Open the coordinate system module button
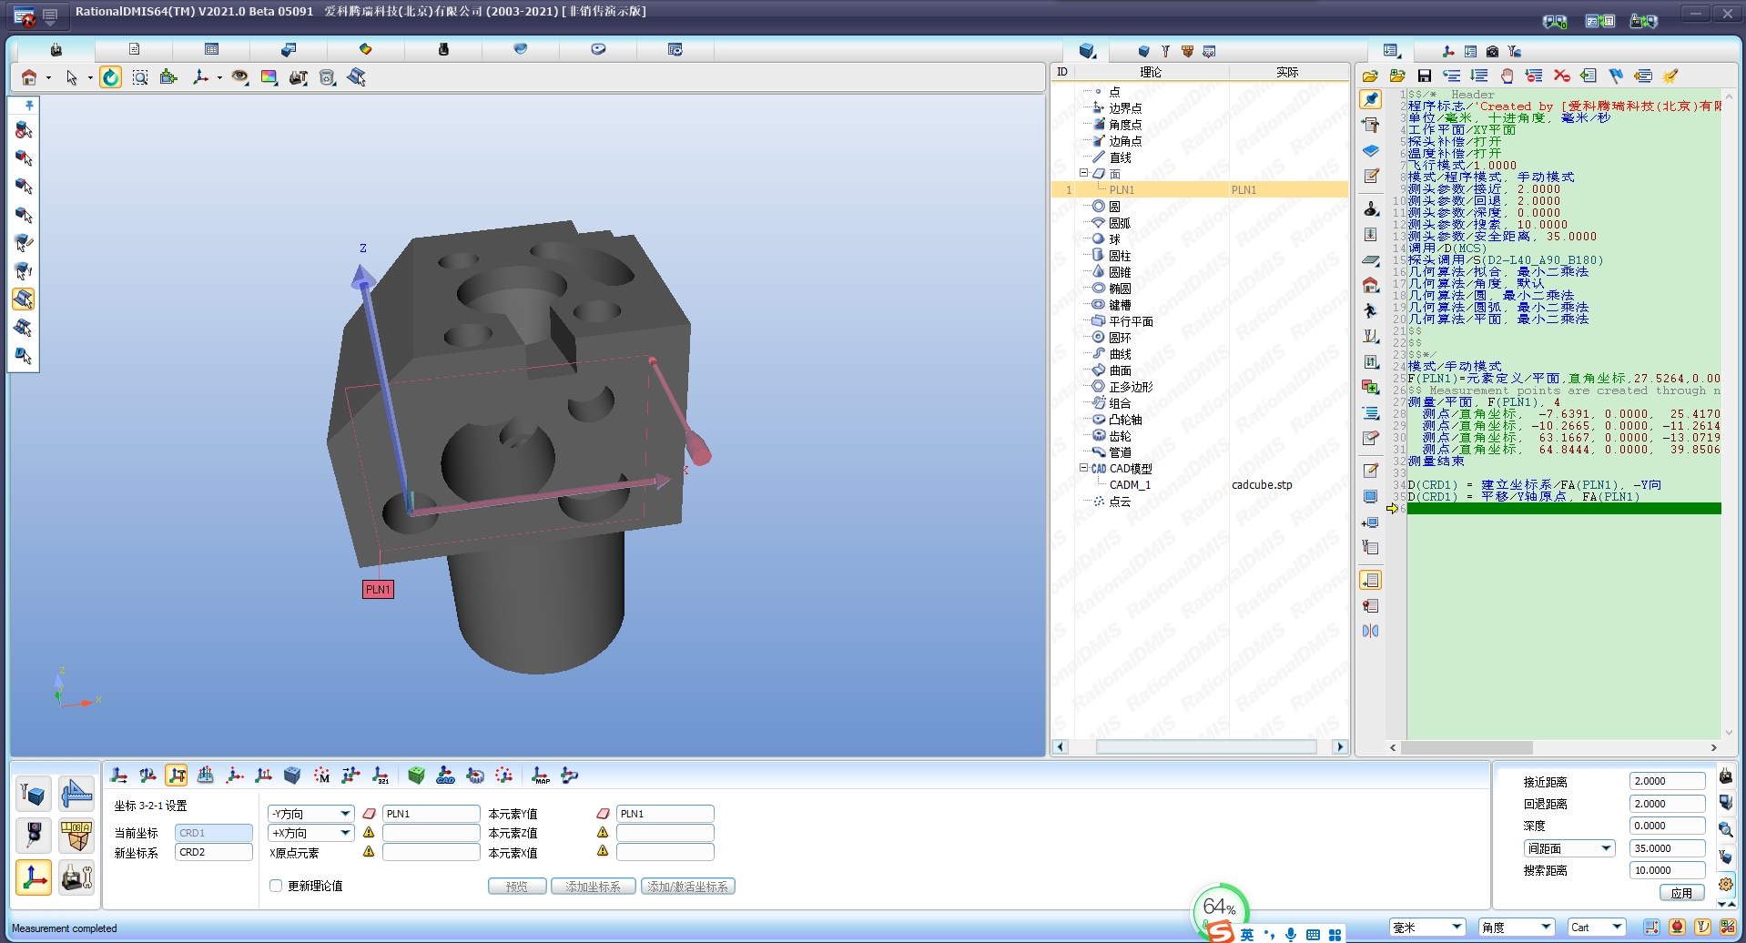The width and height of the screenshot is (1746, 943). click(x=34, y=877)
